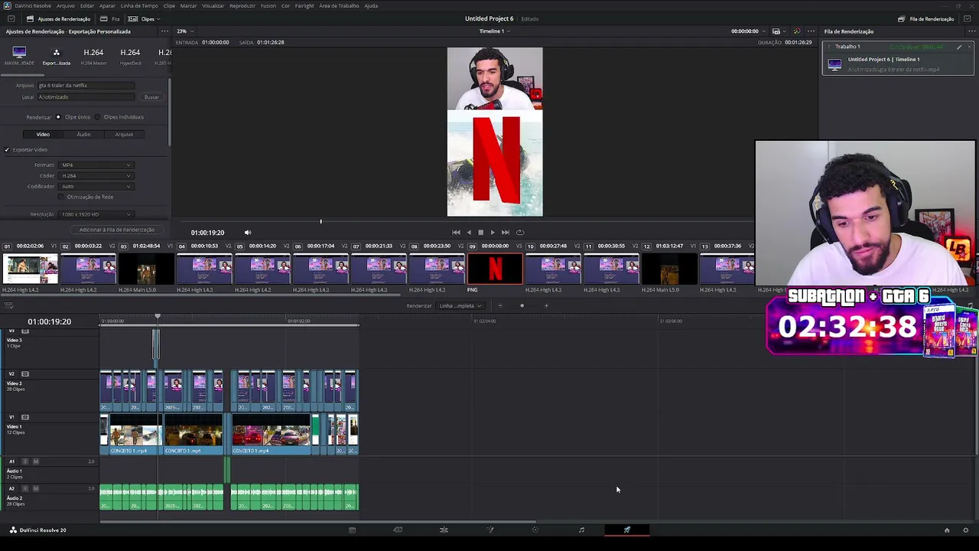This screenshot has height=551, width=979.
Task: Stop playback in the viewer
Action: click(480, 233)
